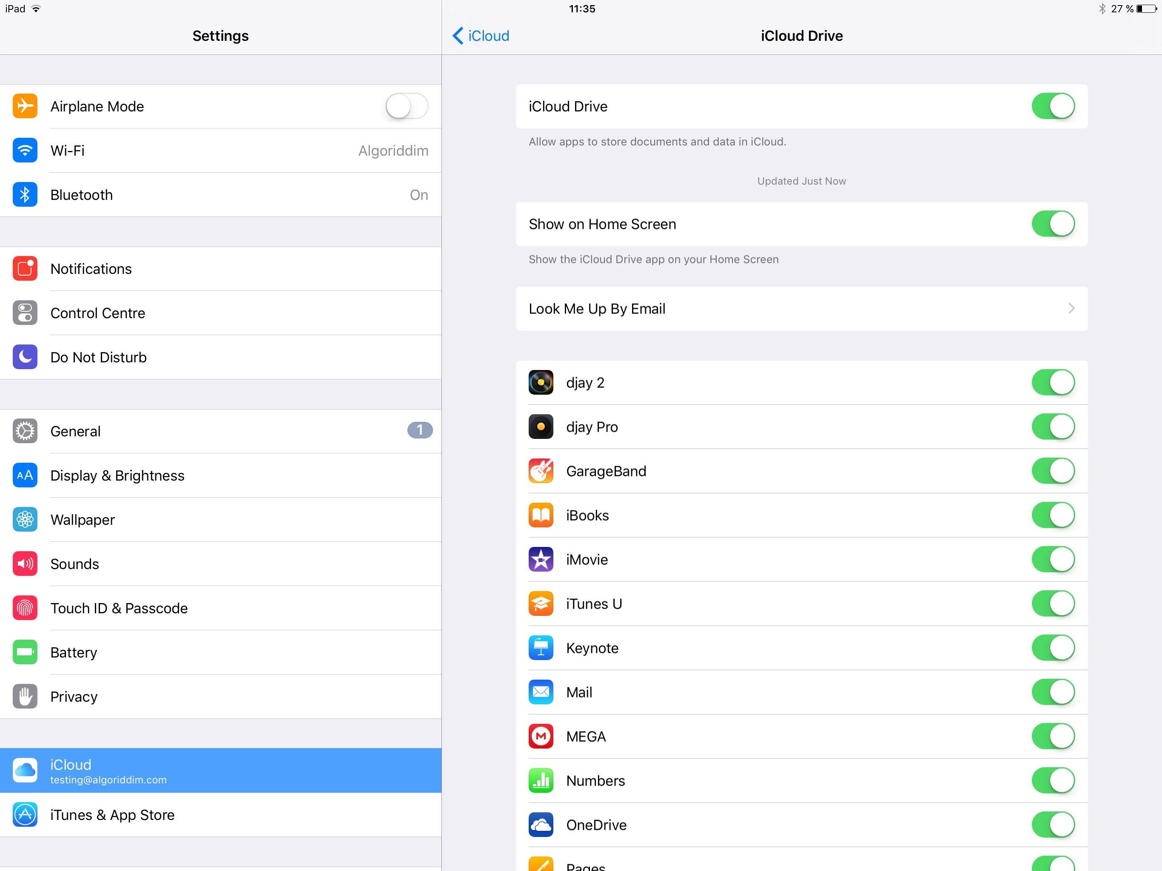Viewport: 1162px width, 871px height.
Task: Disable iMovie iCloud switch
Action: (x=1053, y=559)
